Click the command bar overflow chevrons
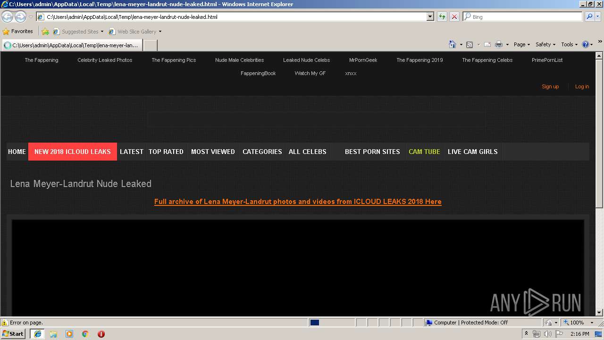604x340 pixels. coord(600,42)
